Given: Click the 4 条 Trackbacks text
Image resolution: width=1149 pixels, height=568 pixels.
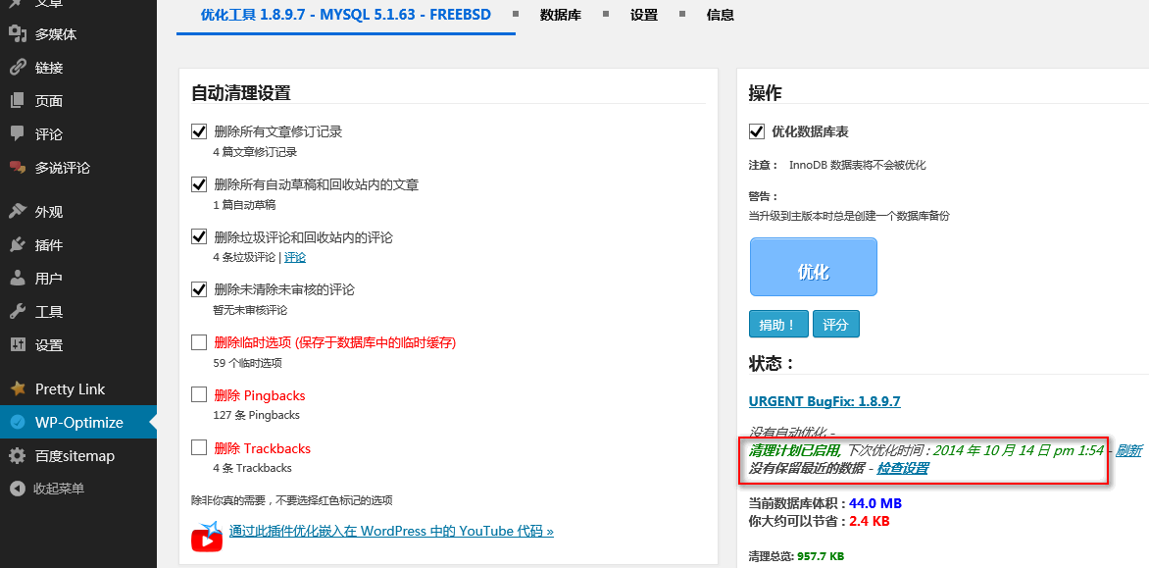Looking at the screenshot, I should (x=252, y=468).
